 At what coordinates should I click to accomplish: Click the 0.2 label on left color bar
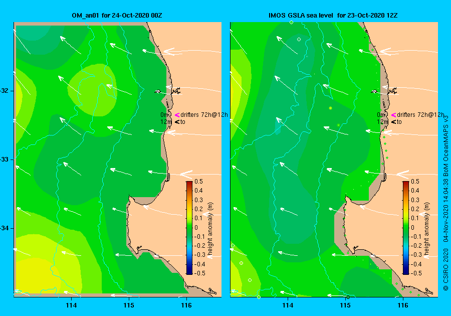click(199, 209)
